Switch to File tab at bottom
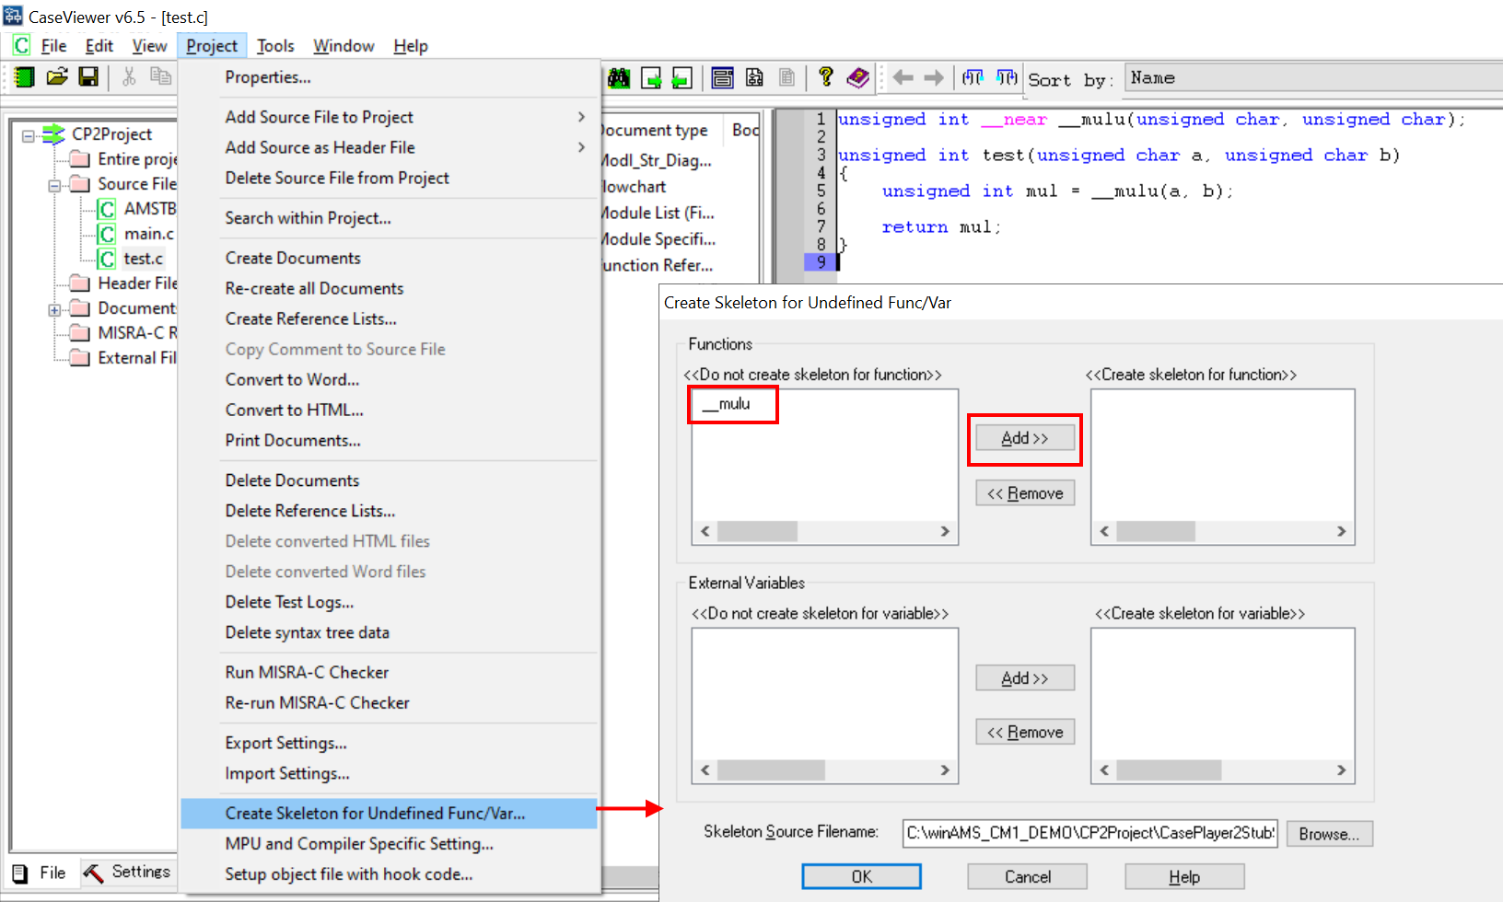The image size is (1503, 902). 41,872
